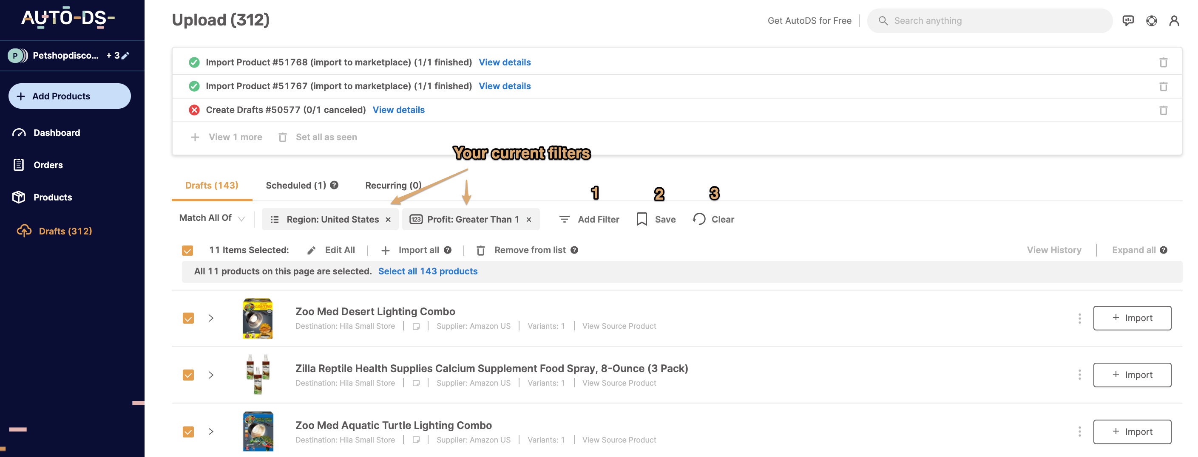Delete Create Drafts #50577 notification
Viewport: 1198px width, 457px height.
coord(1163,110)
